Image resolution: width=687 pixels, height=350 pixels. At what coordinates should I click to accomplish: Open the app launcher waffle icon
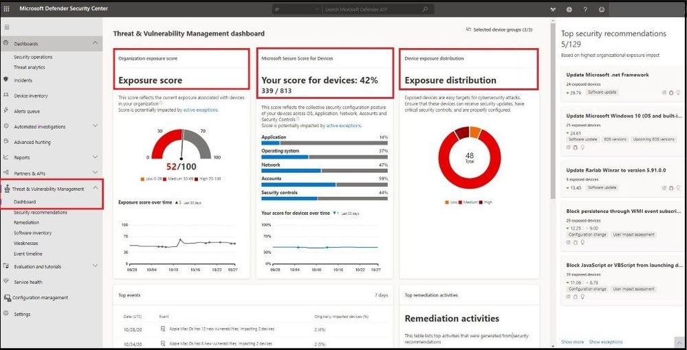click(6, 9)
